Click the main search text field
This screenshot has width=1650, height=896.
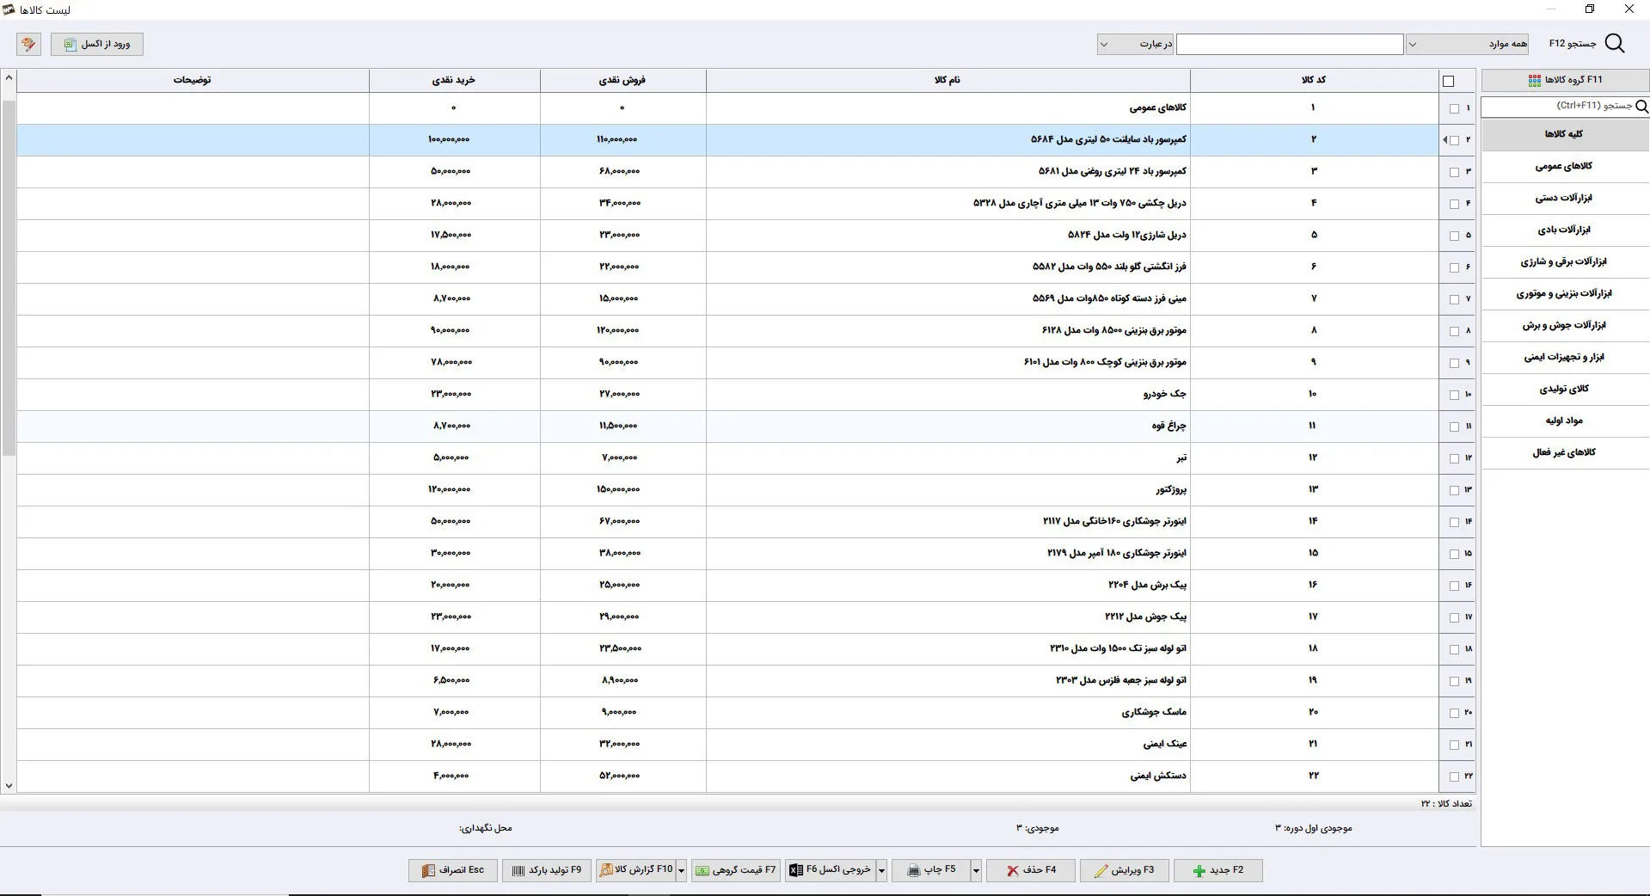1290,44
